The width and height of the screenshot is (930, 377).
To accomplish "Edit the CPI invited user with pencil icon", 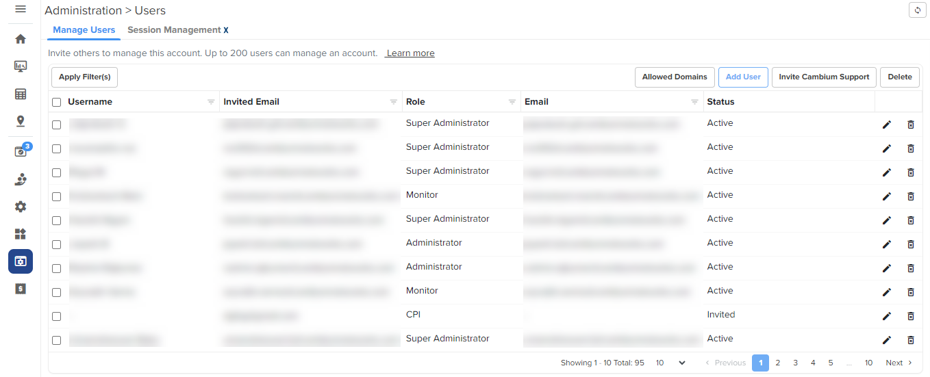I will [887, 316].
